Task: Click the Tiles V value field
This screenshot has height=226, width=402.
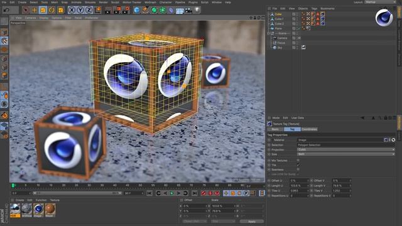Action: (x=342, y=191)
